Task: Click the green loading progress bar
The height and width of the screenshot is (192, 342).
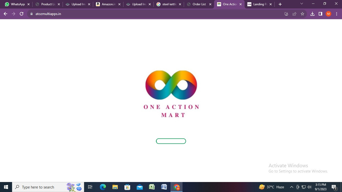Action: click(171, 141)
